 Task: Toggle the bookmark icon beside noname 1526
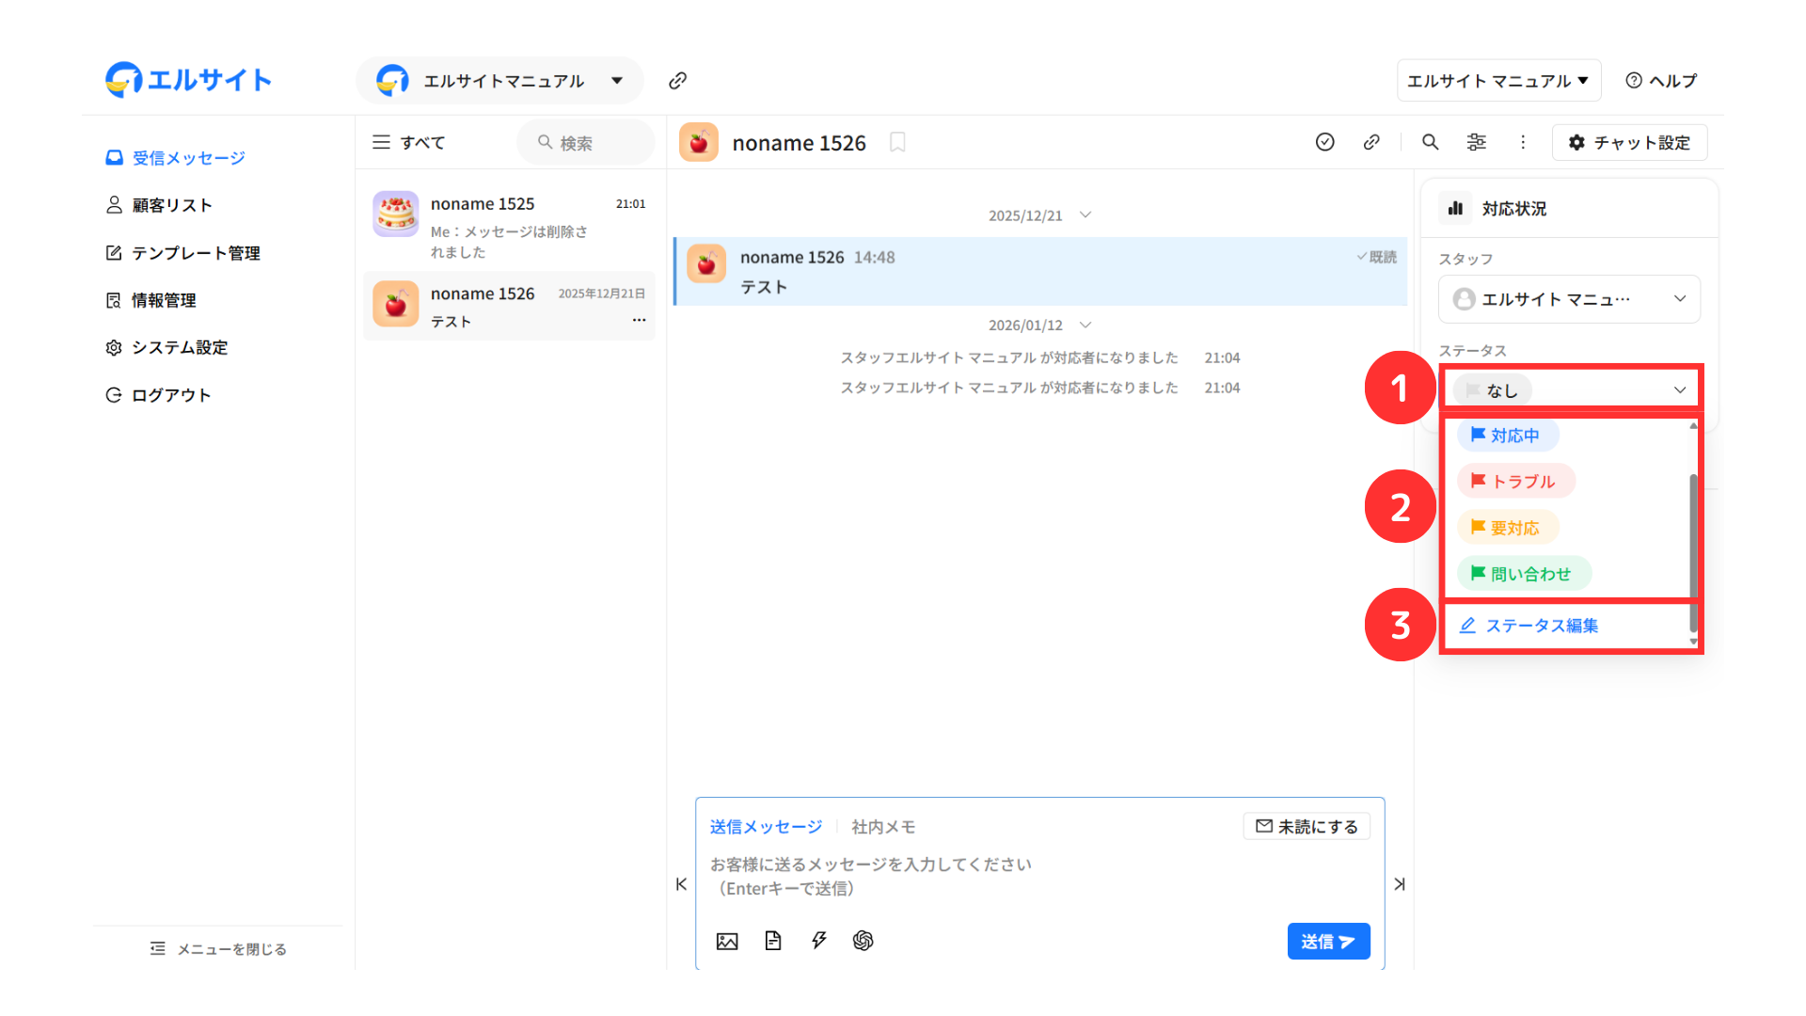897,142
